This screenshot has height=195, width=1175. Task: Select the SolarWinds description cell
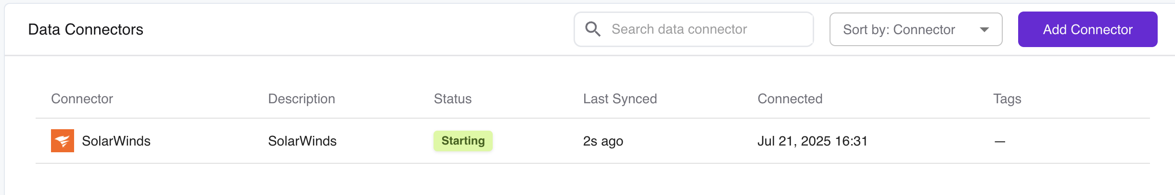302,141
